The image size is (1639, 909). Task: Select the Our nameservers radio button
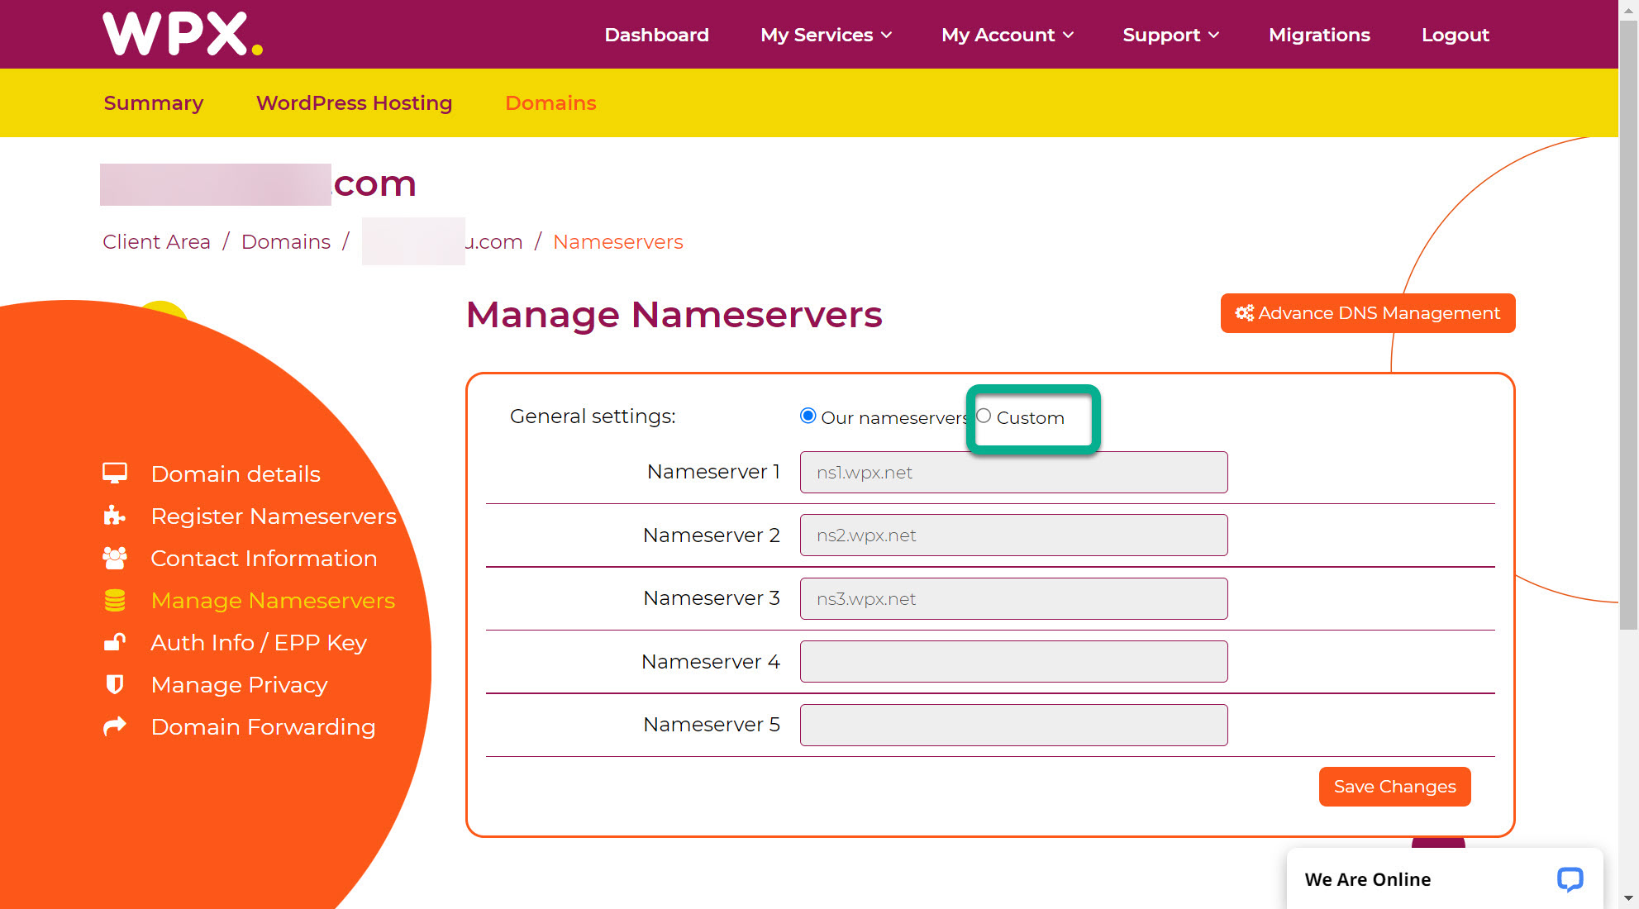pyautogui.click(x=808, y=416)
